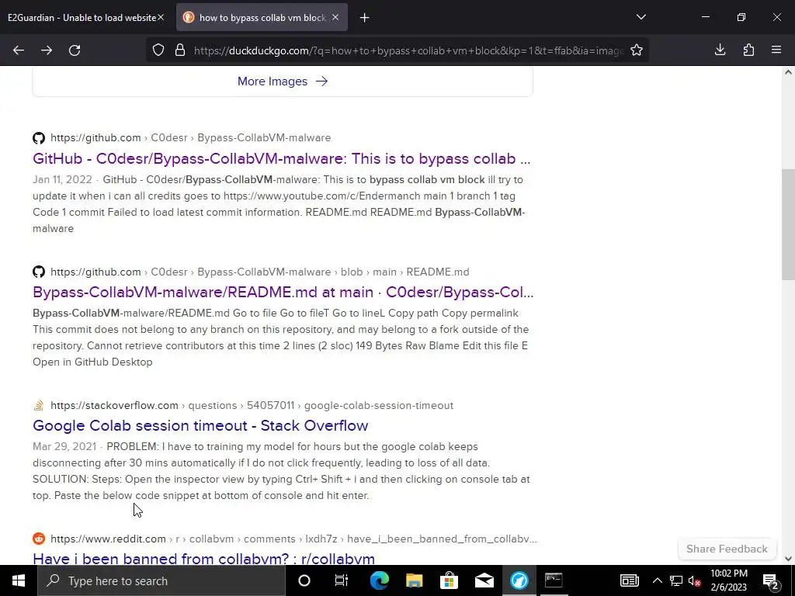This screenshot has width=795, height=596.
Task: Open the Extensions menu
Action: (748, 50)
